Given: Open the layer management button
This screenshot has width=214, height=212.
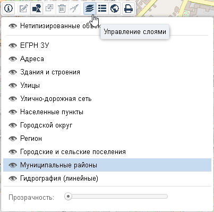Looking at the screenshot, I should (90, 9).
